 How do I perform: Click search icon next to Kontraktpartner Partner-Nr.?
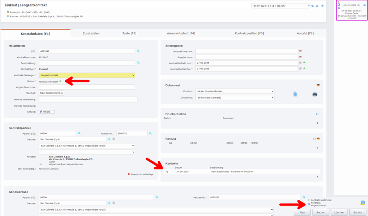(150, 133)
